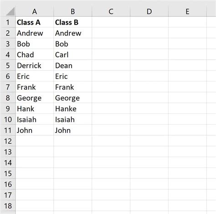Select the cell containing Chad
This screenshot has height=214, width=216.
(x=35, y=55)
